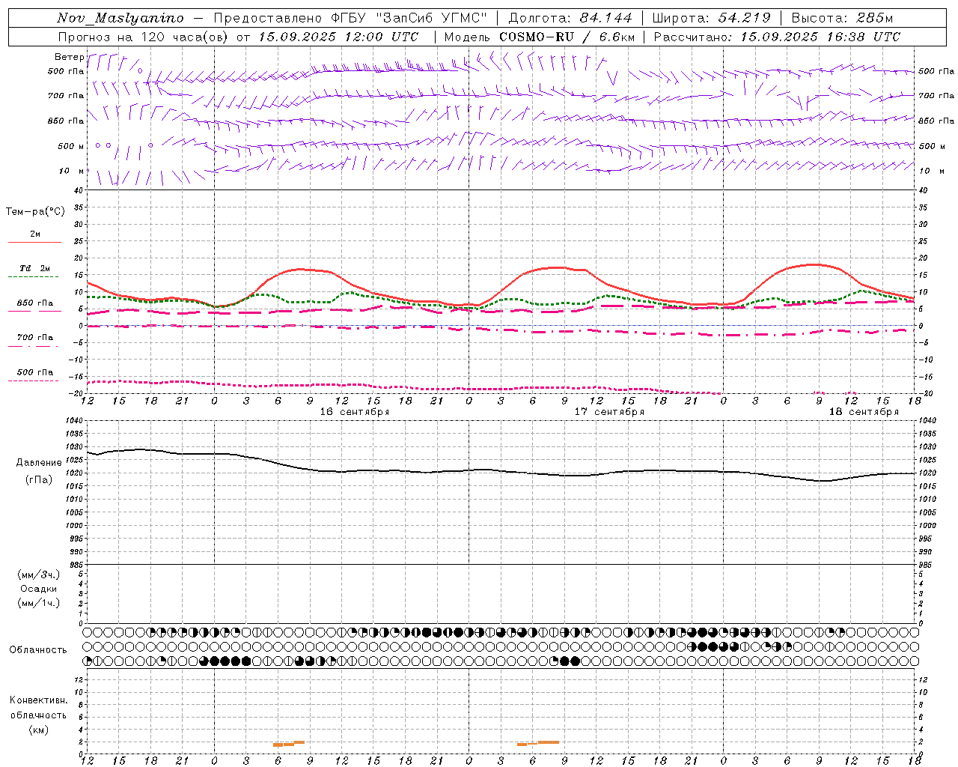Select the text Предоставлено ФГБУ "ЗапСиб УГМС"
The width and height of the screenshot is (958, 767).
tap(350, 18)
